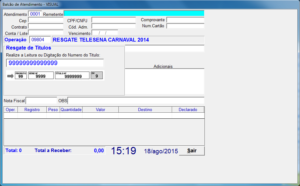300x186 pixels.
Task: Focus the OBS text field
Action: tap(136, 101)
